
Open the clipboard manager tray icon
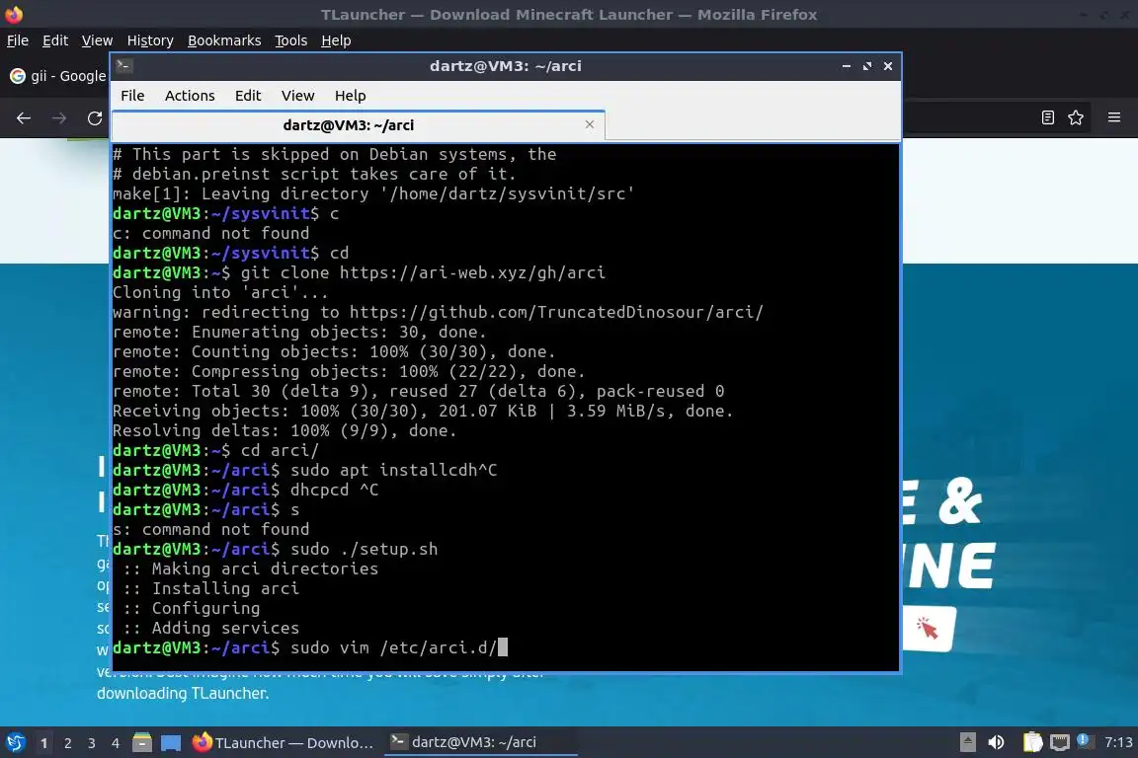[x=1032, y=742]
